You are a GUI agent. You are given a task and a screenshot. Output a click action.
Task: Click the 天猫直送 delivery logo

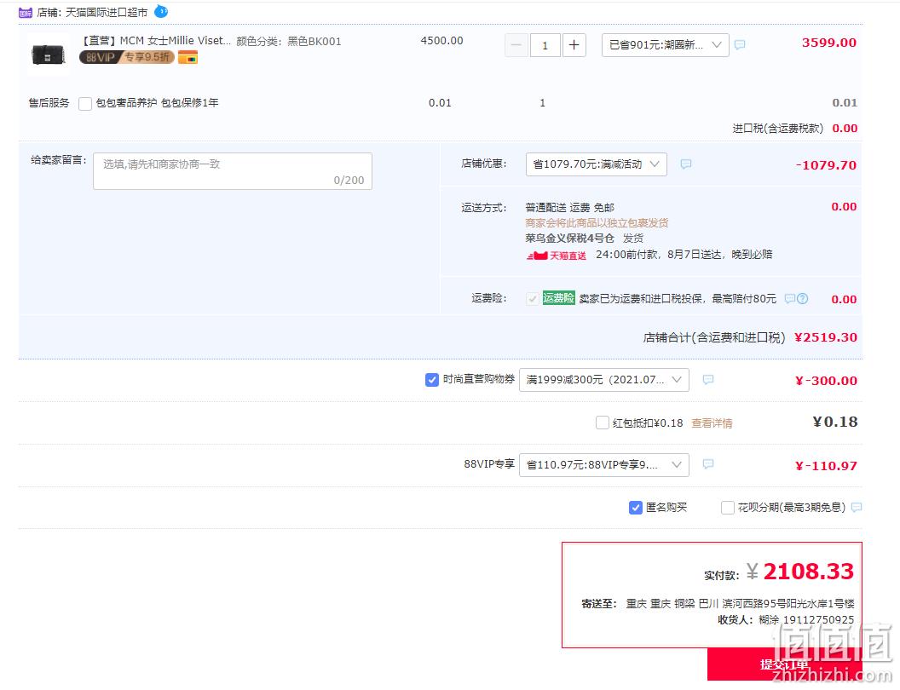pyautogui.click(x=557, y=256)
